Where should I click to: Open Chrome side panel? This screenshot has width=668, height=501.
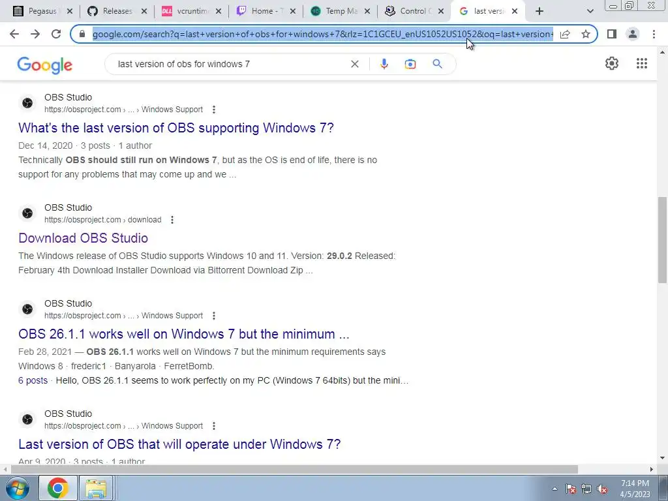pyautogui.click(x=612, y=34)
